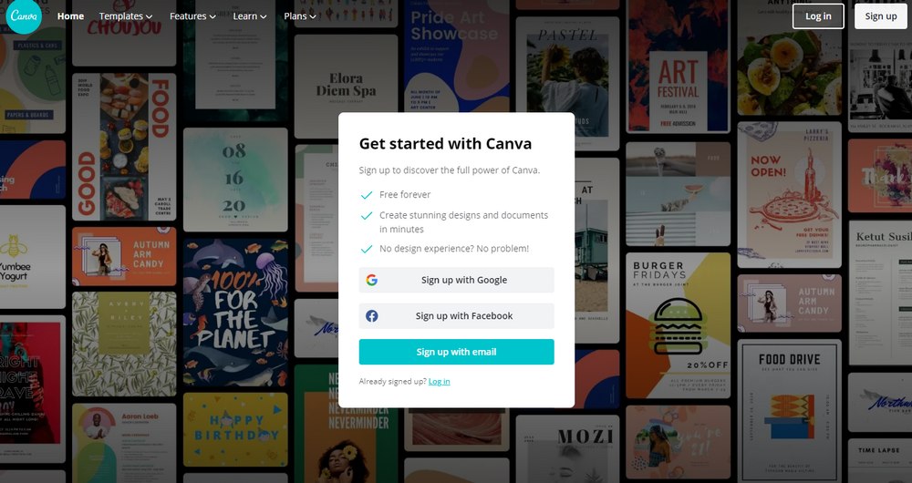Click the checkmark beside No design experience
The height and width of the screenshot is (483, 912).
[367, 249]
